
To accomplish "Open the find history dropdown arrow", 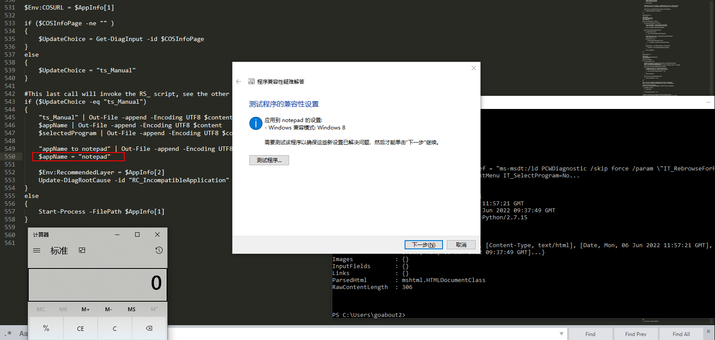I will point(562,334).
